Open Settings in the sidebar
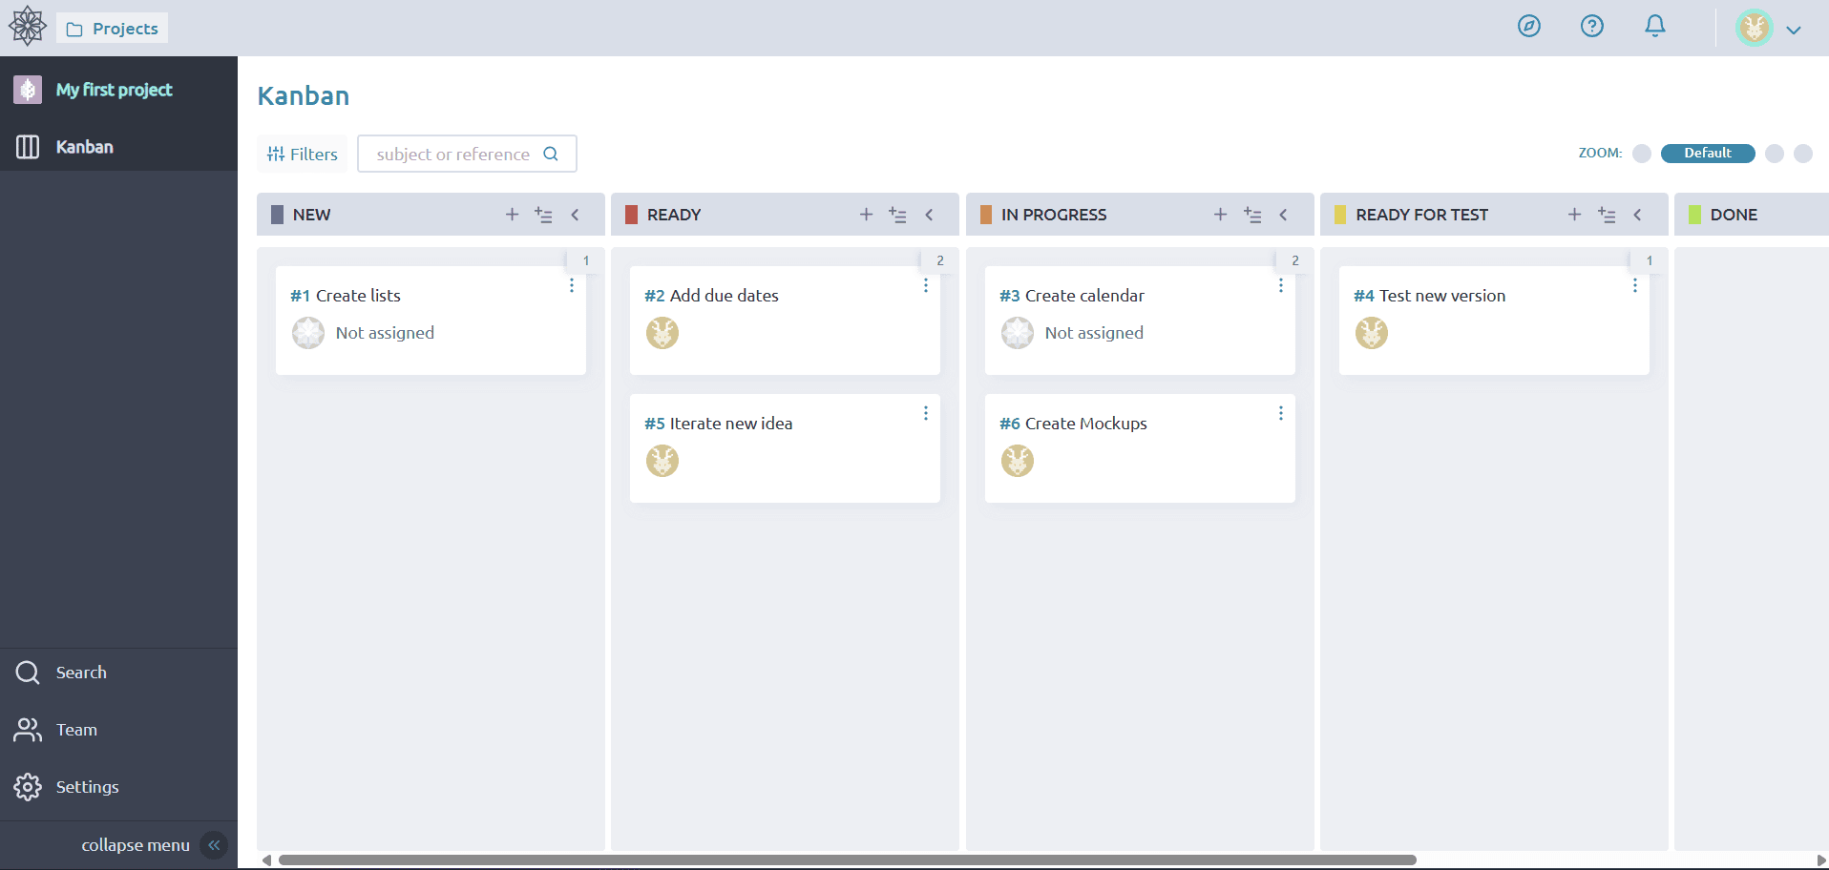This screenshot has width=1829, height=870. [86, 787]
